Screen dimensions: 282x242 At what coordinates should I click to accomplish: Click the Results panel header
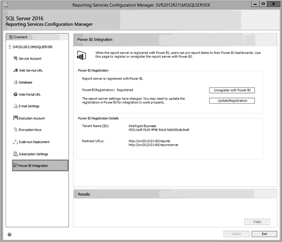(x=175, y=194)
